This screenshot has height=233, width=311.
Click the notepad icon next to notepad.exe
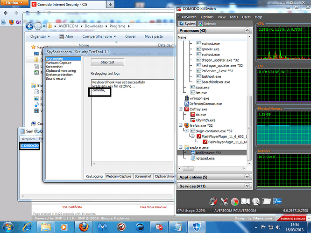tap(192, 158)
